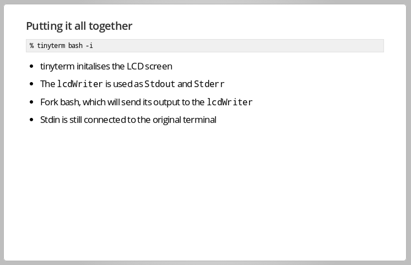Image resolution: width=411 pixels, height=265 pixels.
Task: Click the words "original terminal" in last bullet
Action: tap(184, 120)
